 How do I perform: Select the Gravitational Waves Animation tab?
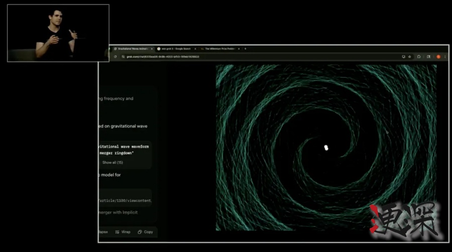[131, 49]
